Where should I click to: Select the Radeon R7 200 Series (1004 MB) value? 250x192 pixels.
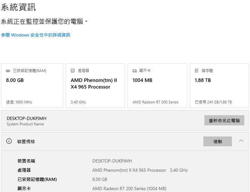tap(129, 189)
